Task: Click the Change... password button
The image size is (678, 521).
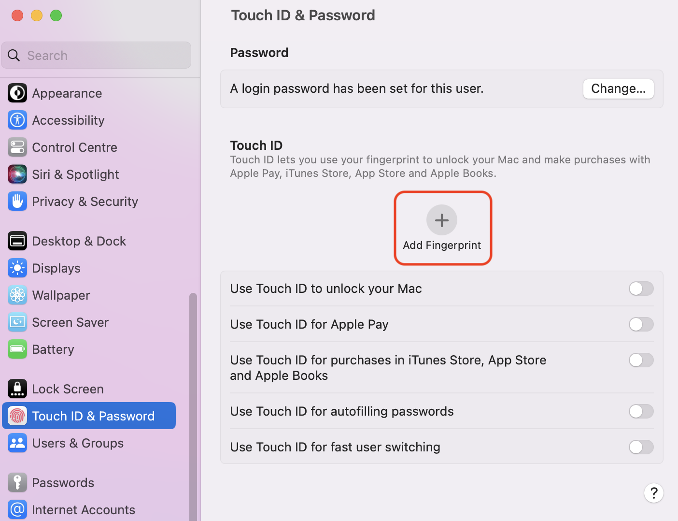Action: click(x=619, y=89)
